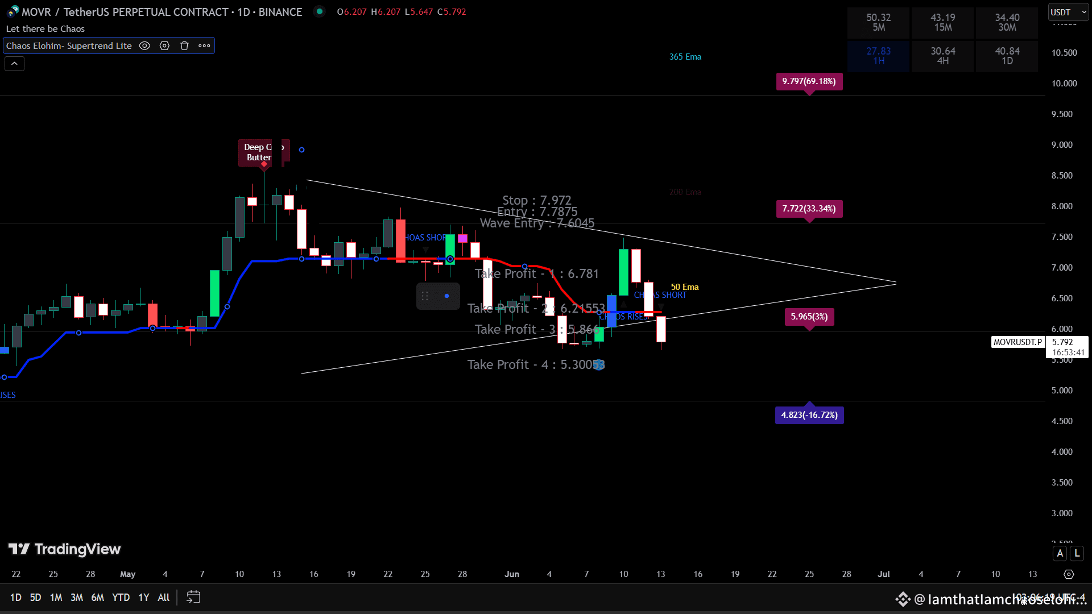Click the 5.792 current price on axis
The width and height of the screenshot is (1092, 614).
coord(1062,342)
